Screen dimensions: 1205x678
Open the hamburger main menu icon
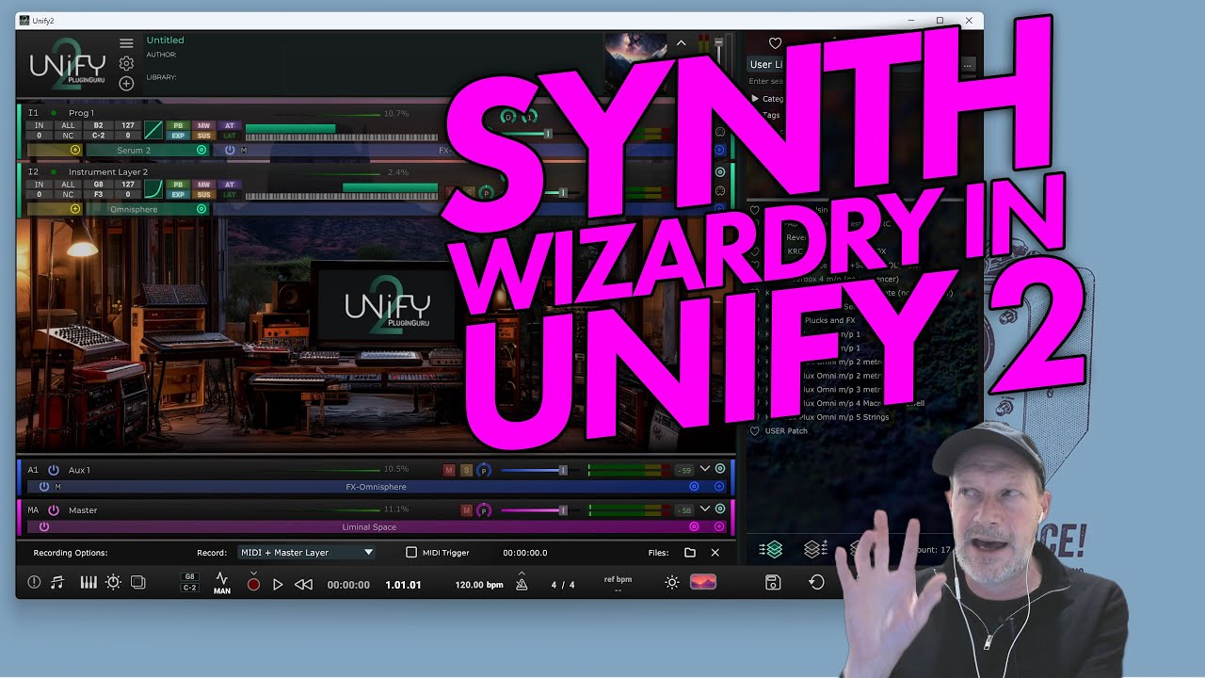point(126,43)
